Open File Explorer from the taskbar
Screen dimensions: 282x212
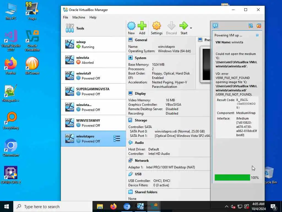[x=100, y=206]
